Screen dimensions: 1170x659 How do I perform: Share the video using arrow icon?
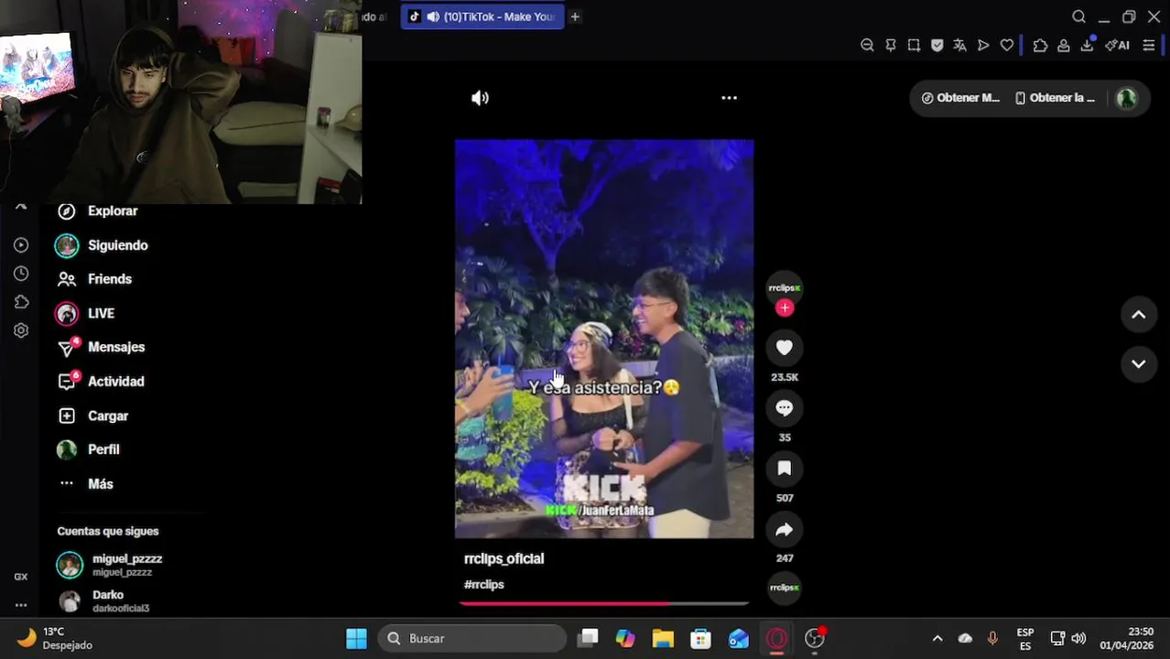[x=785, y=529]
